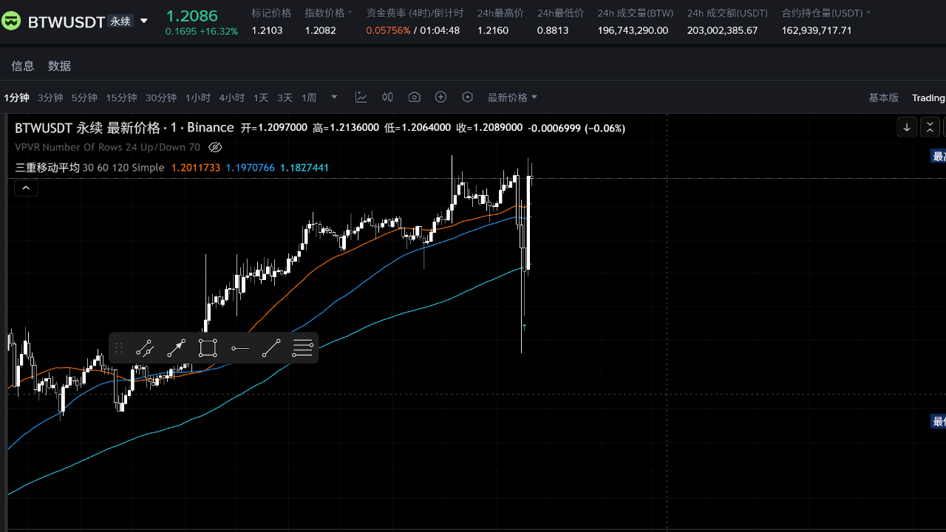Select the Fibonacci retracement lines tool
Image resolution: width=946 pixels, height=532 pixels.
coord(302,348)
